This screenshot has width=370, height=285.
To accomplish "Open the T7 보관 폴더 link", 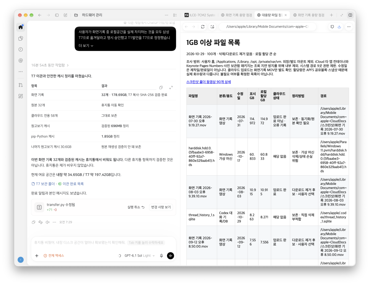I will pos(43,184).
